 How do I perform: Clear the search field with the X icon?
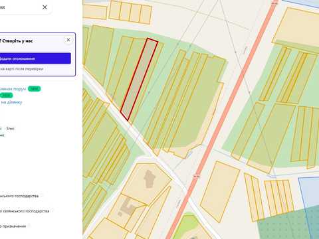[45, 7]
